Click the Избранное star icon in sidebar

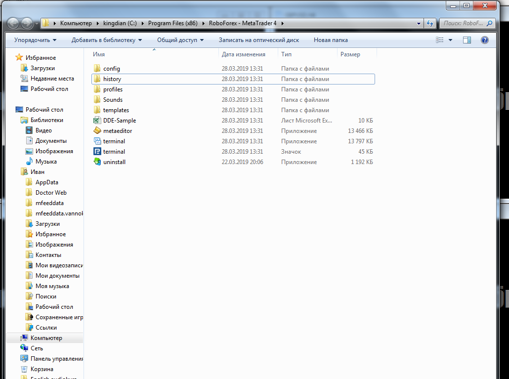(19, 57)
